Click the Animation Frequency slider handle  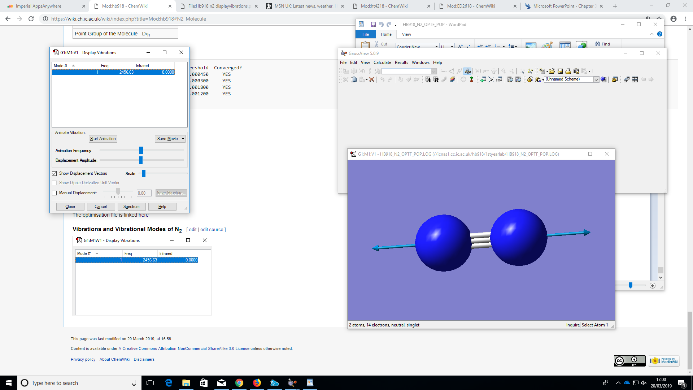141,150
